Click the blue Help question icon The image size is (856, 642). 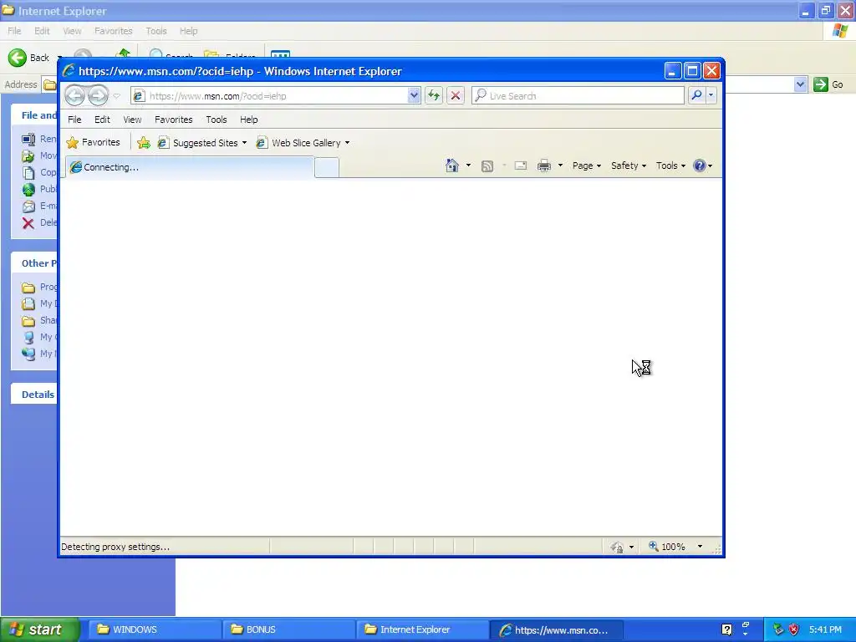point(700,166)
